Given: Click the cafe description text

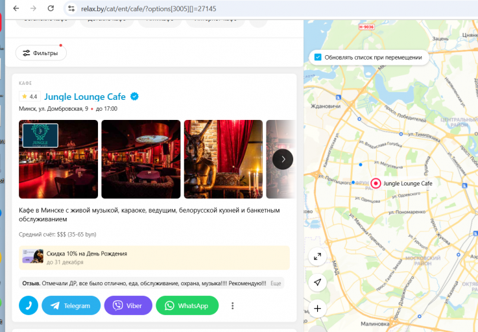Looking at the screenshot, I should pos(149,215).
